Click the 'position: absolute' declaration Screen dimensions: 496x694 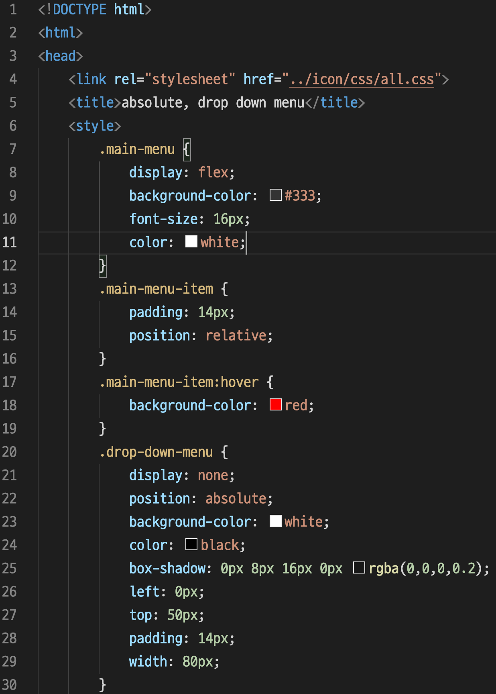pos(201,498)
